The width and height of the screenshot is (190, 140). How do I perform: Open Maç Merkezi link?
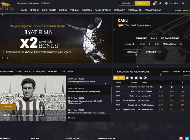[22, 3]
